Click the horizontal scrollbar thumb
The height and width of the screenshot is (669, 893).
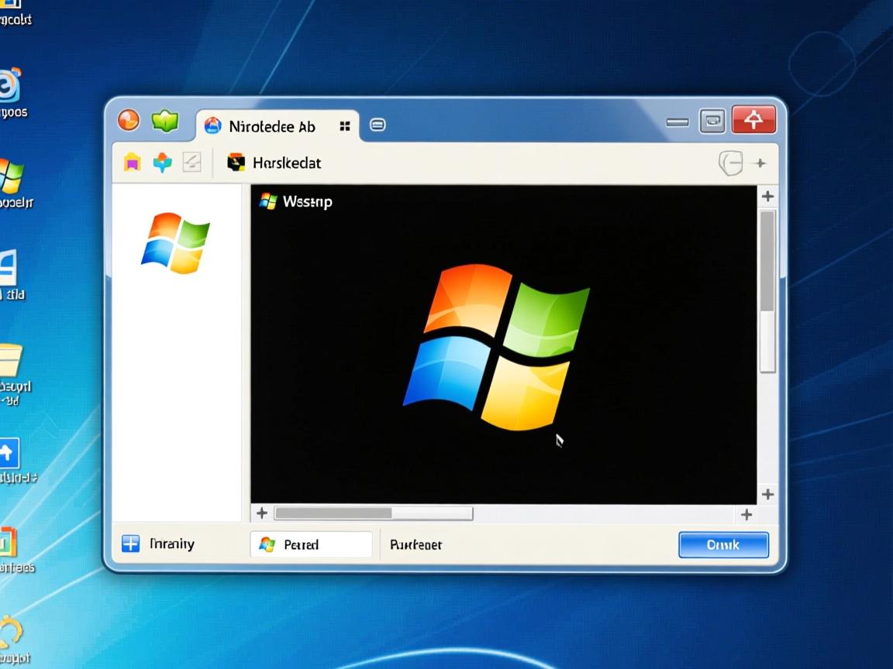point(333,513)
